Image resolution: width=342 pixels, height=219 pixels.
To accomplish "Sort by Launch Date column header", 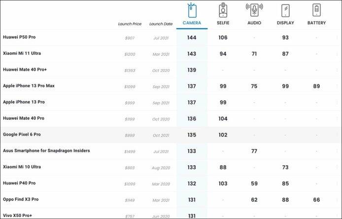I will click(x=161, y=24).
